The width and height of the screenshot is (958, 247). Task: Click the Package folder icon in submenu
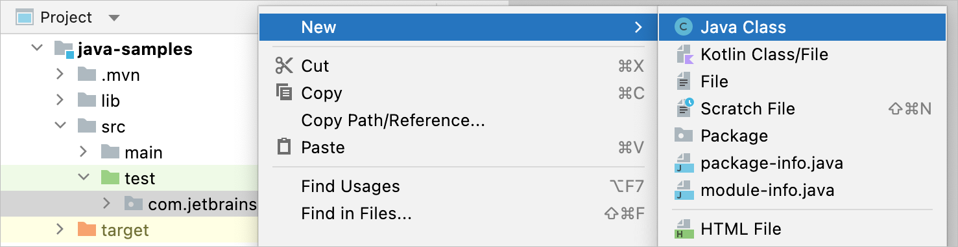point(684,135)
